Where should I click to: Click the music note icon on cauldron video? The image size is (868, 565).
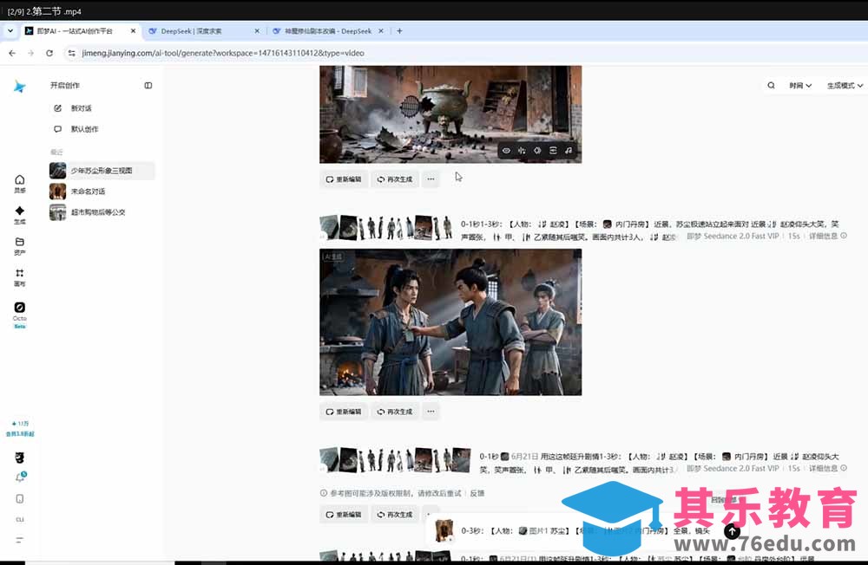568,151
